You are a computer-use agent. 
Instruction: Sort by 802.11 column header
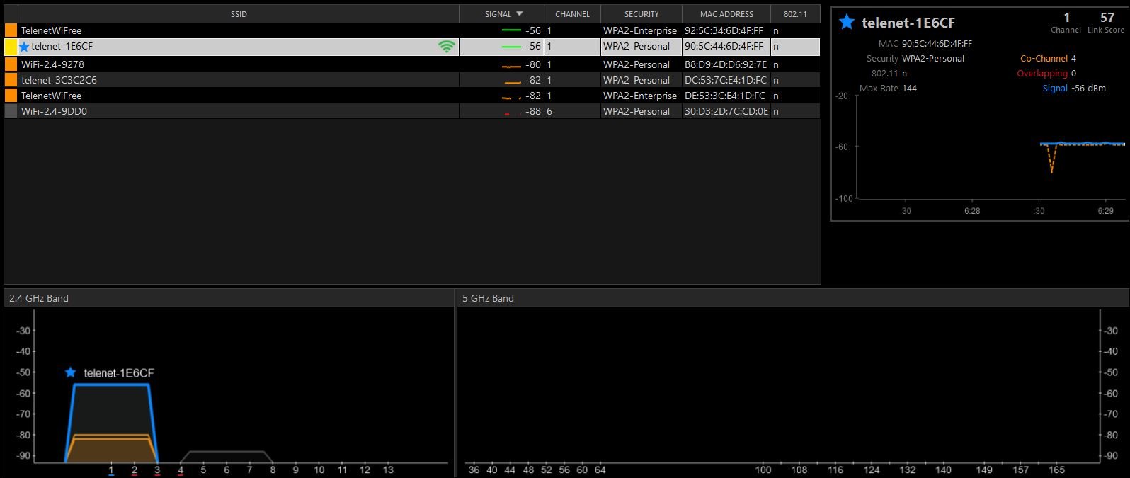click(x=795, y=14)
